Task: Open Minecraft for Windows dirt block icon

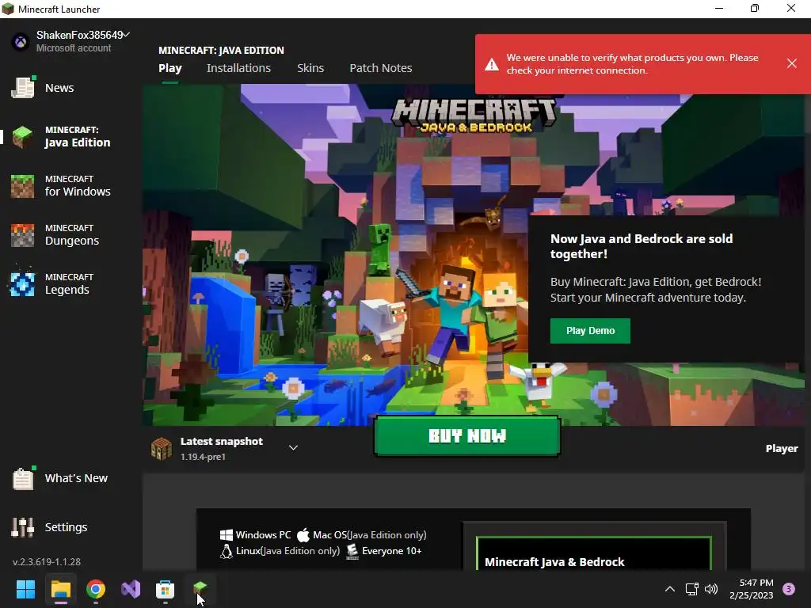Action: pyautogui.click(x=23, y=186)
